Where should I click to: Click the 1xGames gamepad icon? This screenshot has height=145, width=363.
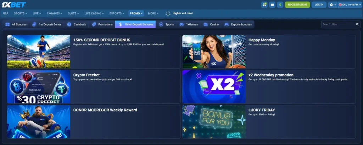(182, 24)
